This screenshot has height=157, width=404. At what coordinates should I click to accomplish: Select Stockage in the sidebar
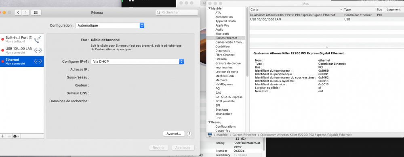(222, 109)
